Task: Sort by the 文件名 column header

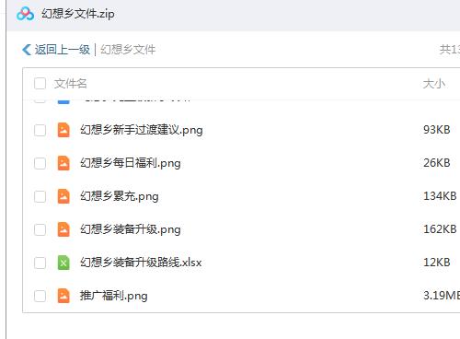Action: (71, 84)
